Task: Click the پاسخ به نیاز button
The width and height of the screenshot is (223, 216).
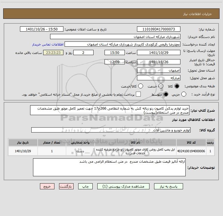Action: click(x=169, y=186)
